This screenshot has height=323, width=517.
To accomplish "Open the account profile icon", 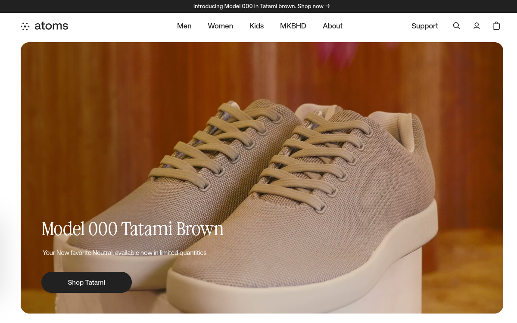I will pyautogui.click(x=477, y=26).
